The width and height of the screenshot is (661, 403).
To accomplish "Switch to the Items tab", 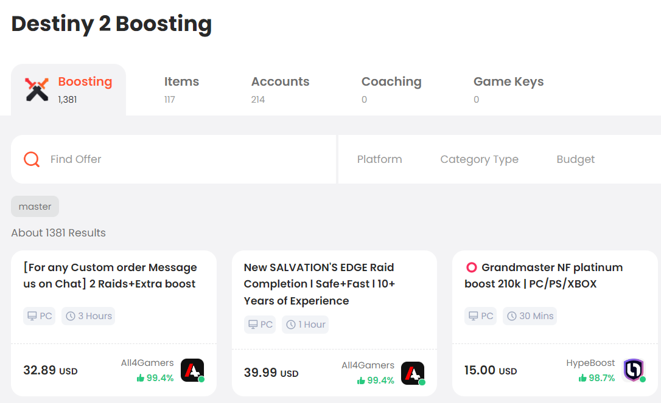I will pyautogui.click(x=181, y=90).
